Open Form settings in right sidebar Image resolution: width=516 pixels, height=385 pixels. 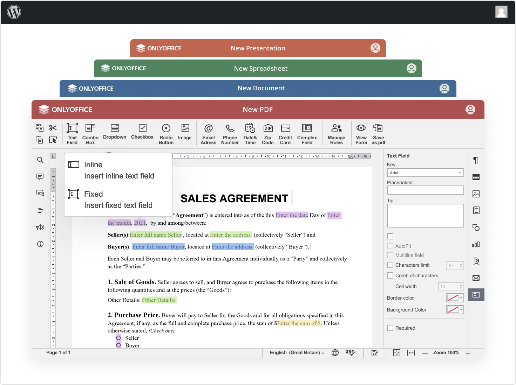476,295
